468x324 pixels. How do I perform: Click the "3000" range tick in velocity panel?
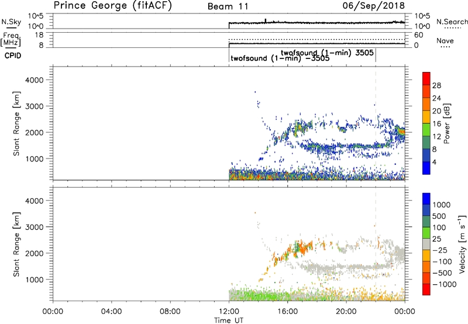(x=35, y=227)
